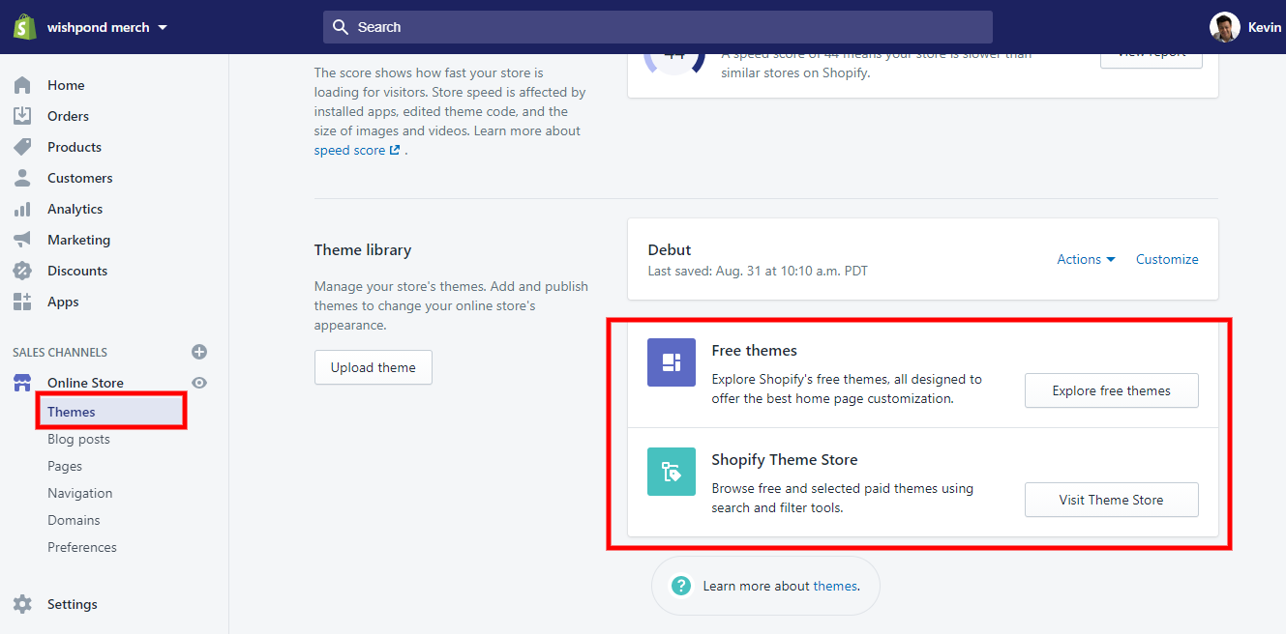Open the Discounts section
This screenshot has width=1286, height=634.
(x=77, y=271)
